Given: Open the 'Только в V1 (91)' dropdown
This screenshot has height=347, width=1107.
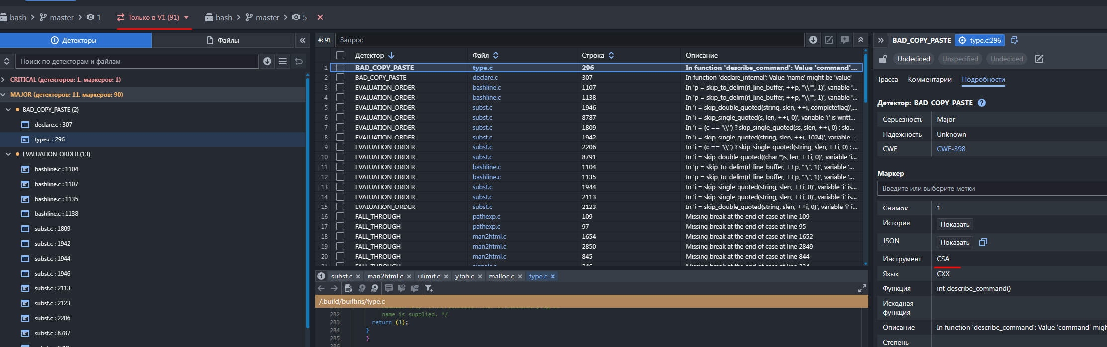Looking at the screenshot, I should 186,17.
